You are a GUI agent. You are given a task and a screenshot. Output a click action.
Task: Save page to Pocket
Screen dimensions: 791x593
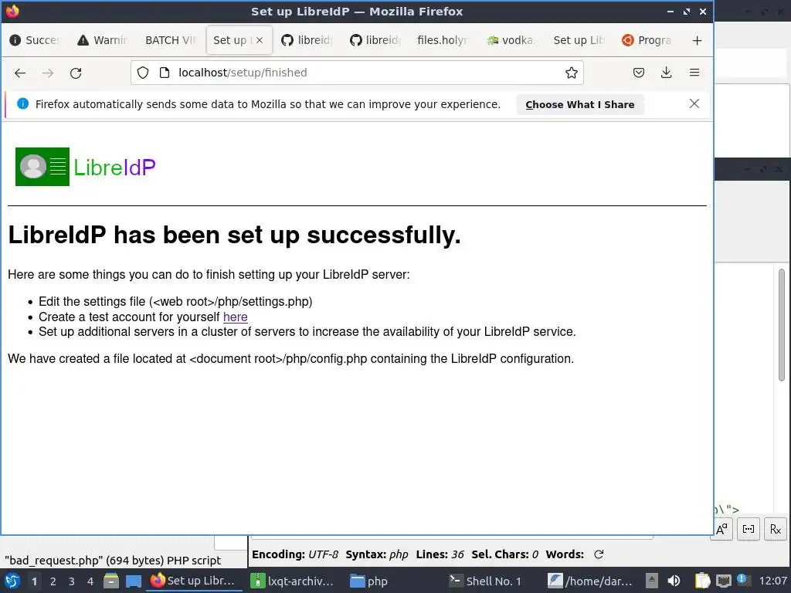coord(639,73)
